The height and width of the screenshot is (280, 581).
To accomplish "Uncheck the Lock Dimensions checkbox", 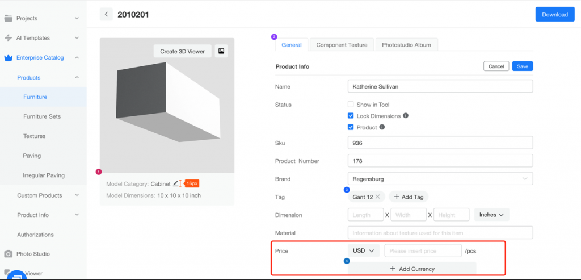I will [351, 116].
